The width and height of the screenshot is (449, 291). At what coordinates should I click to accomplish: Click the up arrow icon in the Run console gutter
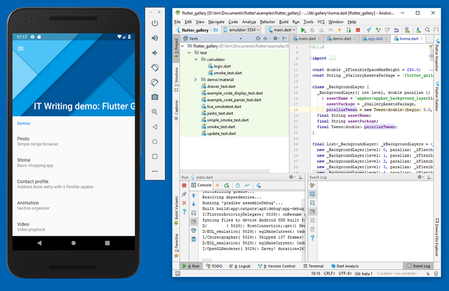pyautogui.click(x=193, y=196)
